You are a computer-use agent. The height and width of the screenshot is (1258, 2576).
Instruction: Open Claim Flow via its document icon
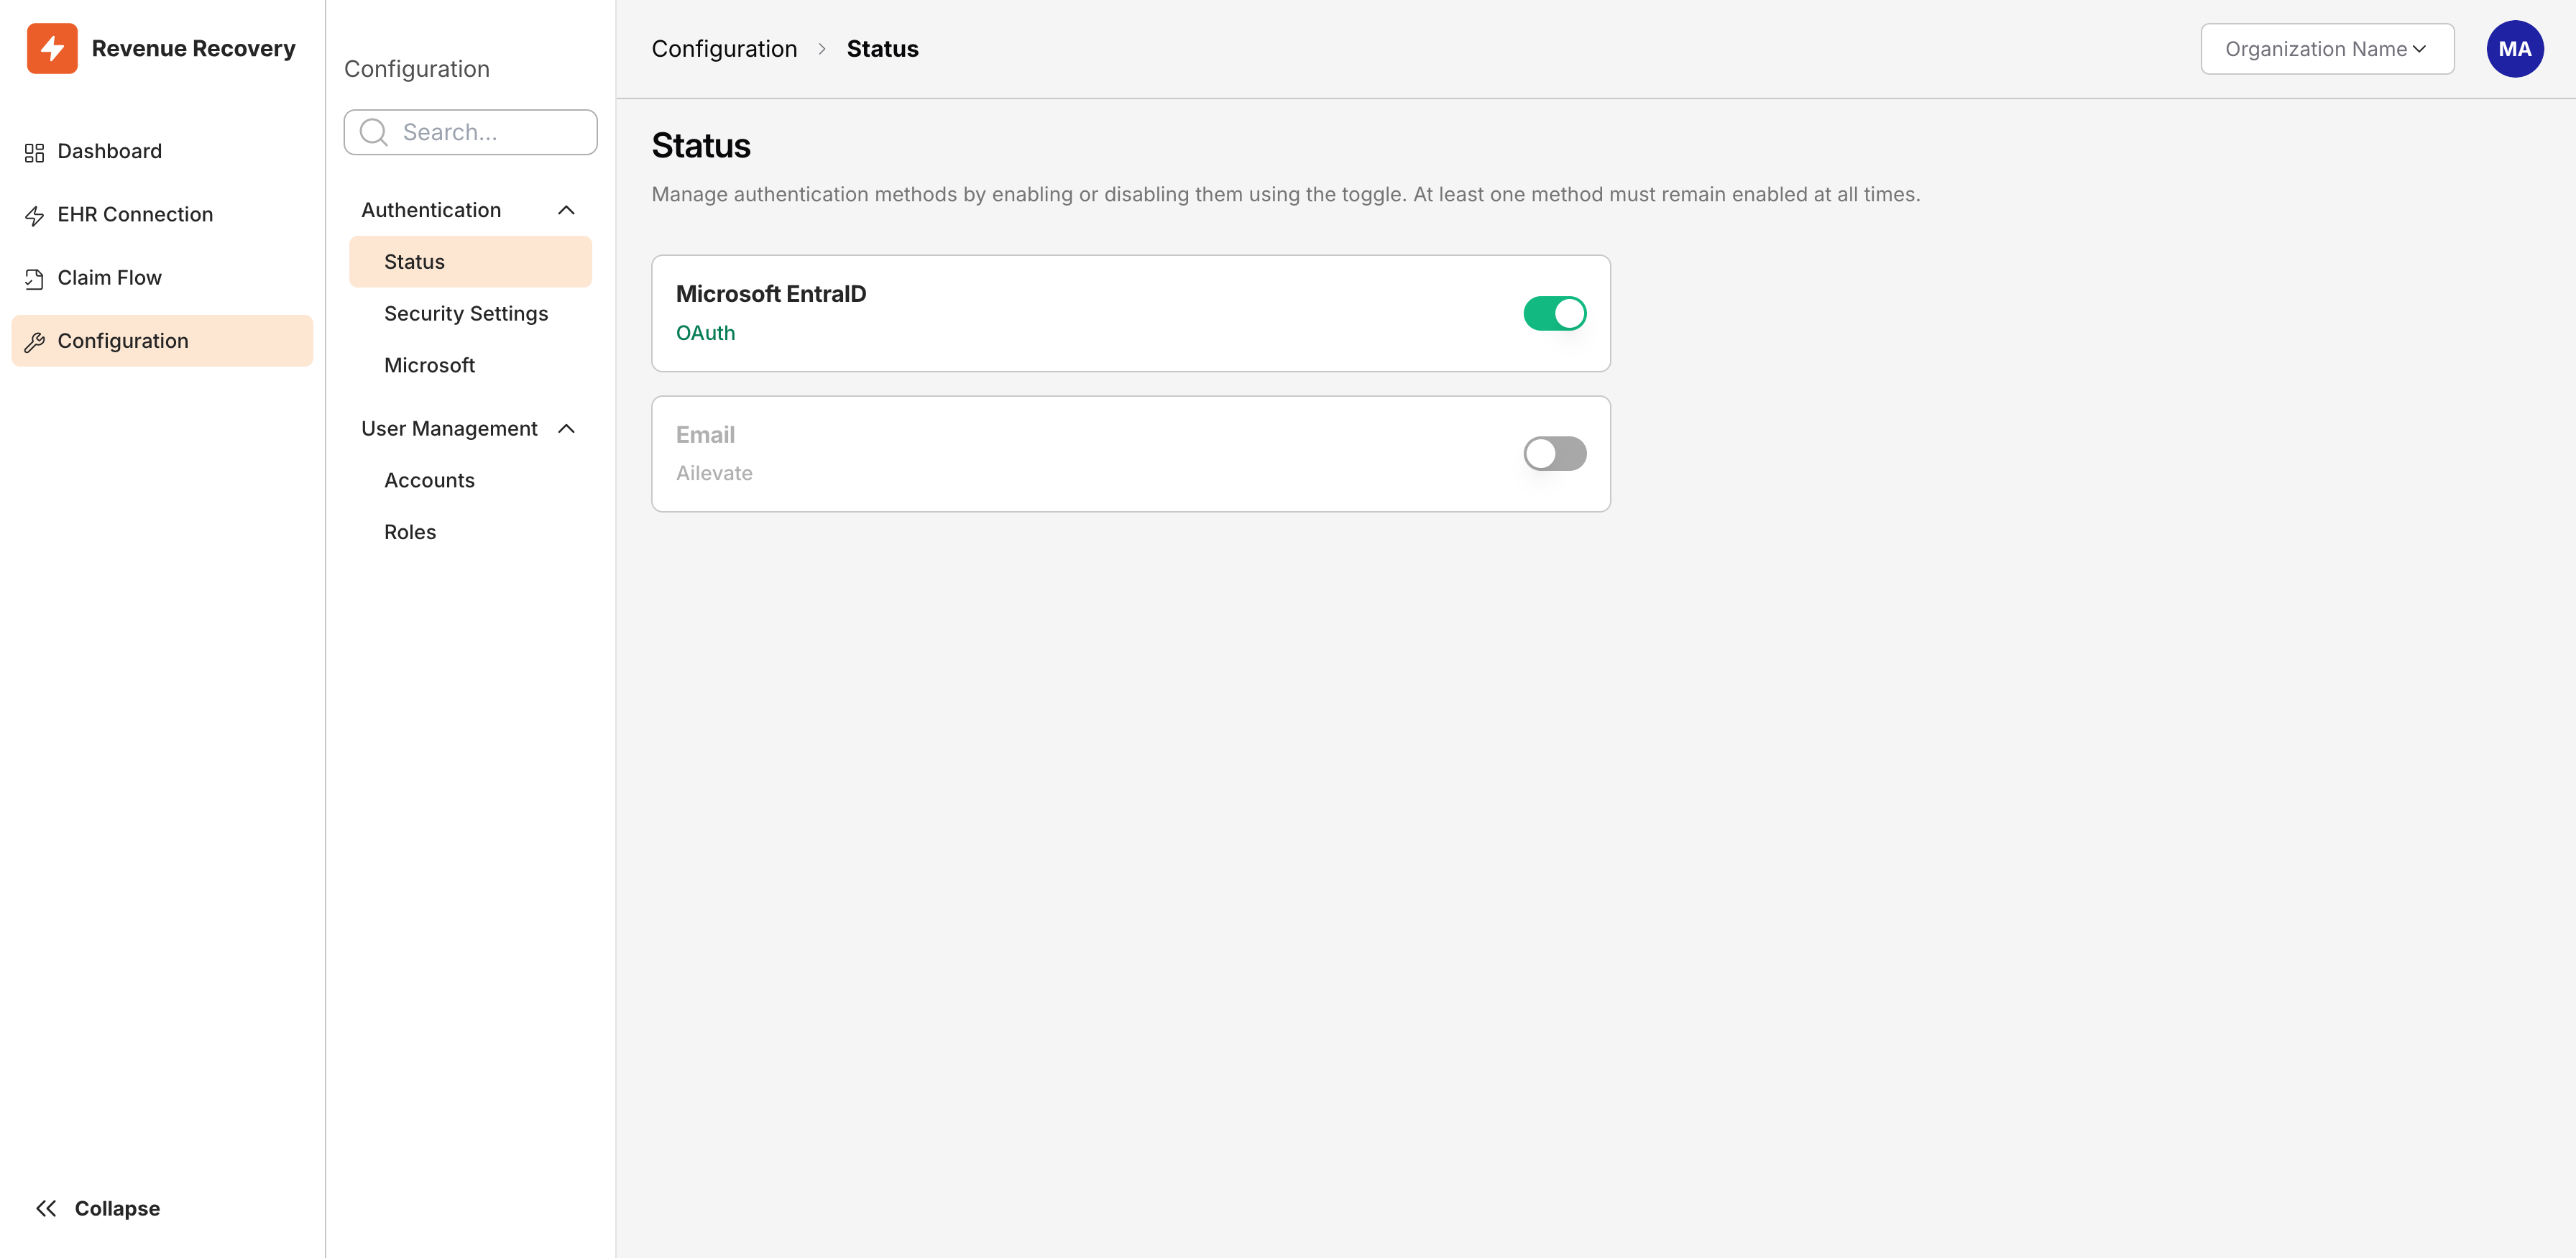(x=33, y=277)
